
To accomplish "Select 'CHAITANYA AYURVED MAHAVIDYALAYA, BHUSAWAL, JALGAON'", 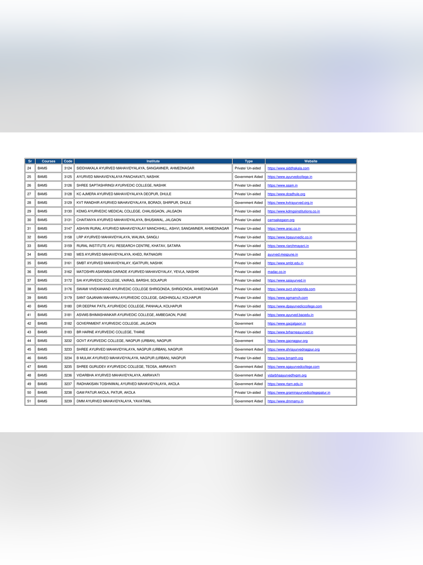I will click(129, 220).
